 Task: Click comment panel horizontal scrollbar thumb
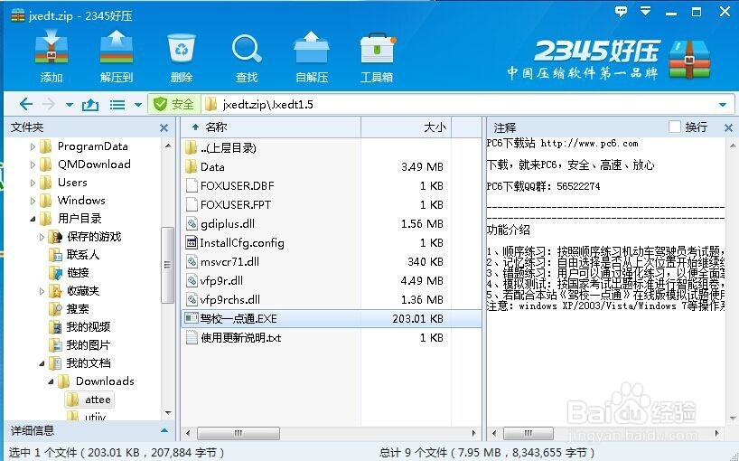[528, 433]
